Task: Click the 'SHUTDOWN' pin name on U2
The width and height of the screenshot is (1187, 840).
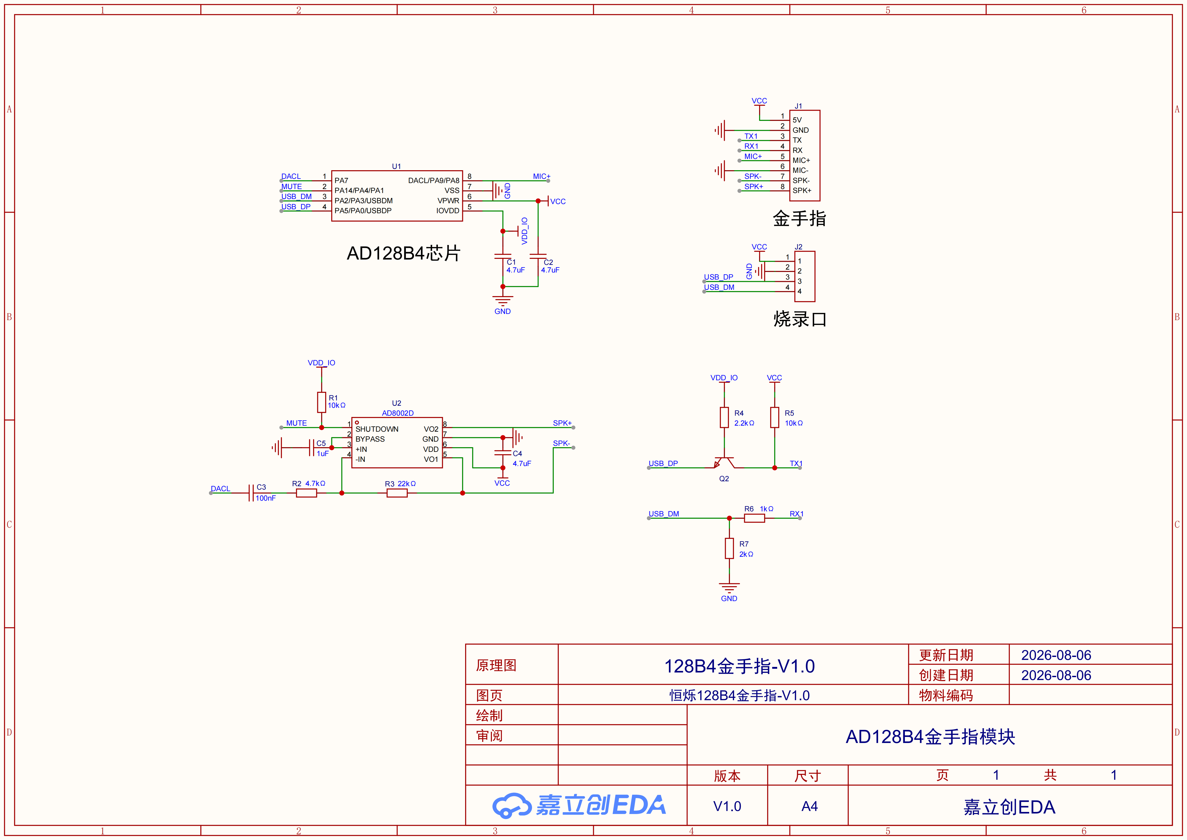Action: (377, 429)
